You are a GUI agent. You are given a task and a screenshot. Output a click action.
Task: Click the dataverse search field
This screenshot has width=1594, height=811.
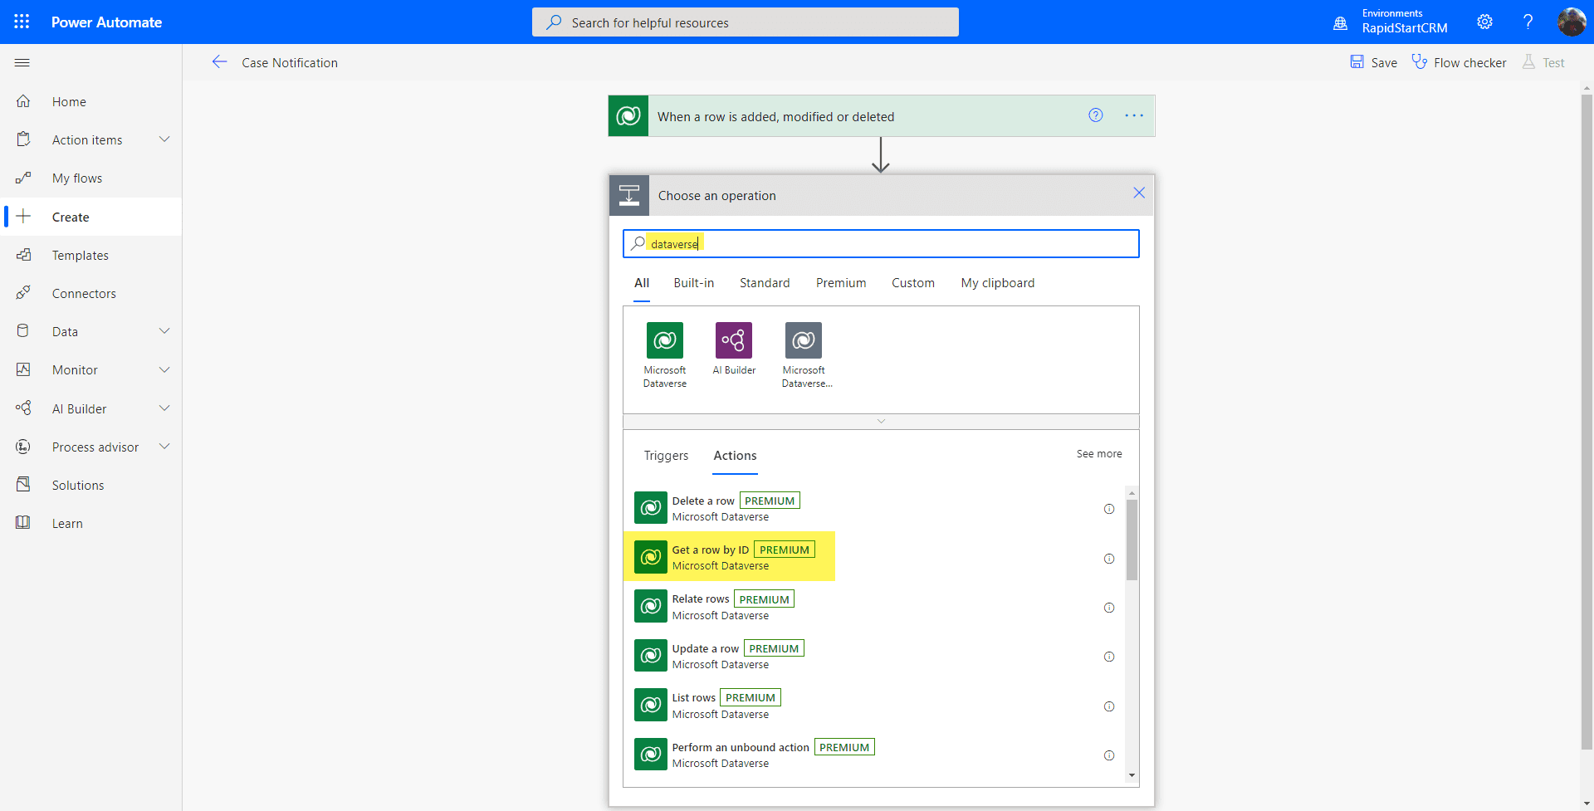[x=881, y=243]
